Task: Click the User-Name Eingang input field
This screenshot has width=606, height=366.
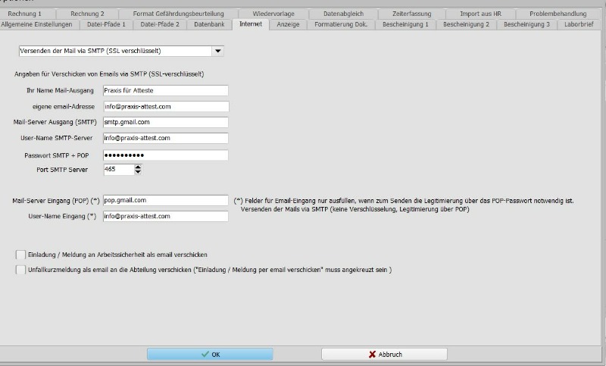Action: (x=165, y=216)
